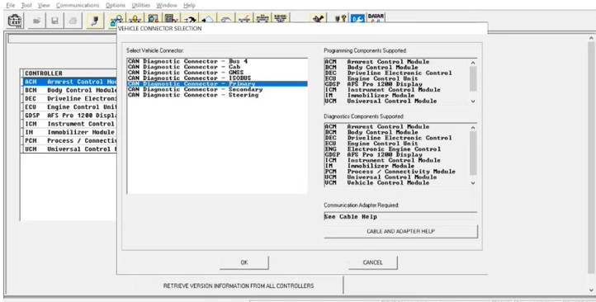Click scrollbar thumb in Diagnostics Components list
The height and width of the screenshot is (302, 596).
click(473, 153)
